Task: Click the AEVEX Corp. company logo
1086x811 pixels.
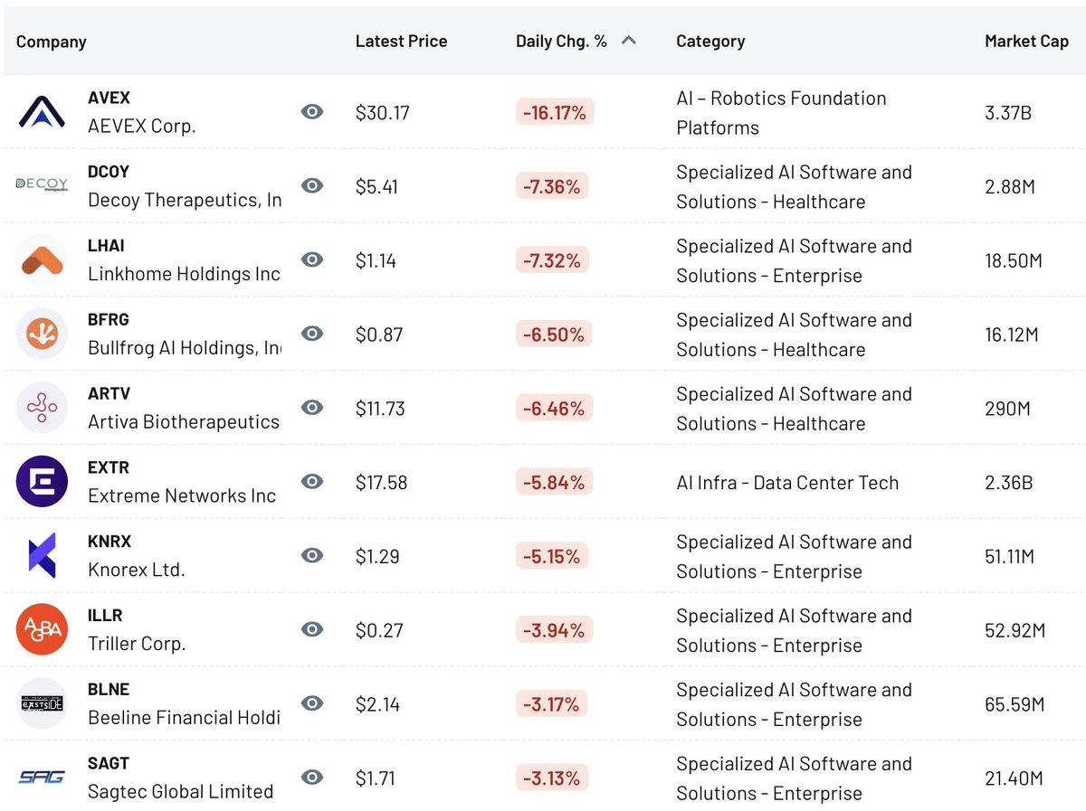Action: click(x=40, y=111)
